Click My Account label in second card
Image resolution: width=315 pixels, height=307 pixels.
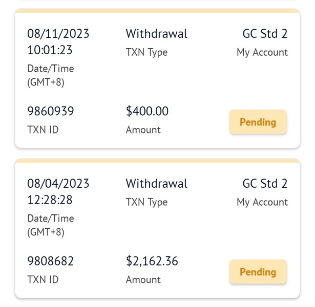coord(262,202)
